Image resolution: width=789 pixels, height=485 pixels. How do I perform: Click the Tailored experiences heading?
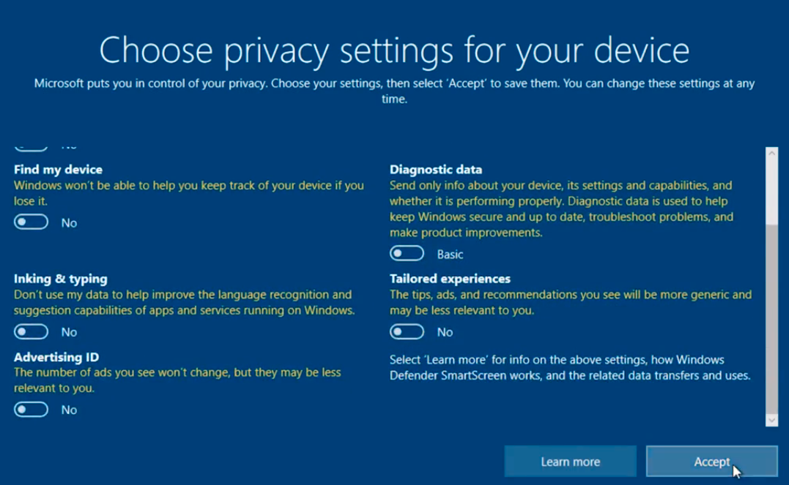click(x=450, y=279)
